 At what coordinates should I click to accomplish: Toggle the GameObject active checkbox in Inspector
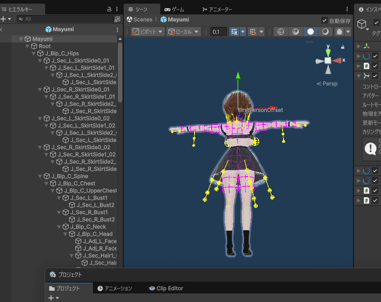click(376, 23)
